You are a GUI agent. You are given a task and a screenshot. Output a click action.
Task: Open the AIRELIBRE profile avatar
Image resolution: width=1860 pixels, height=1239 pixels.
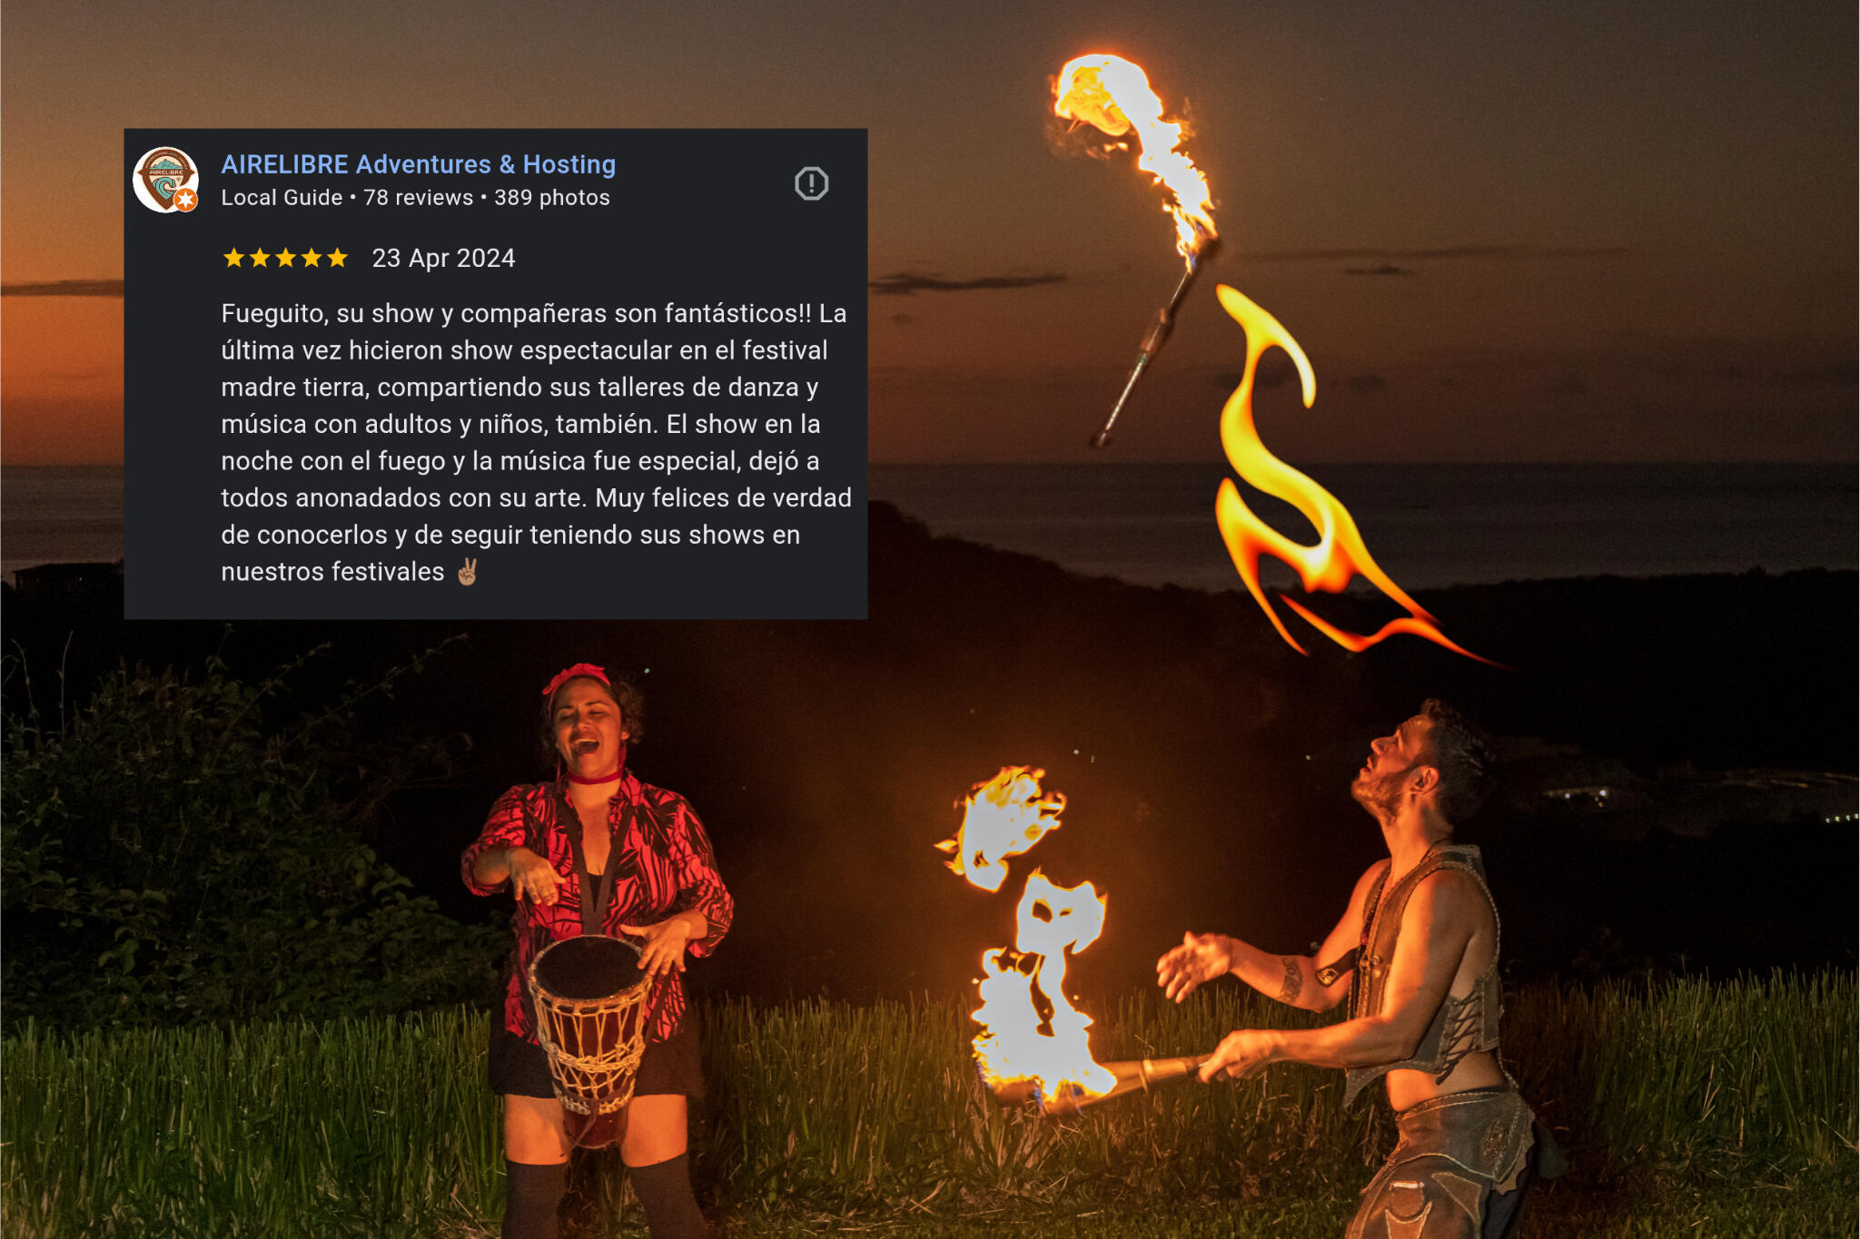pyautogui.click(x=165, y=180)
